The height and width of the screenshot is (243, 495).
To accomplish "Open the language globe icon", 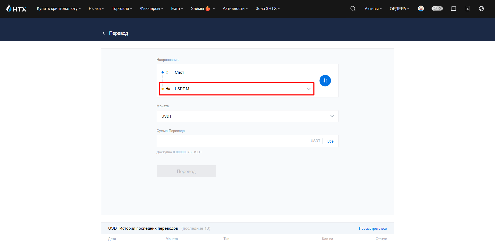I will pyautogui.click(x=481, y=9).
